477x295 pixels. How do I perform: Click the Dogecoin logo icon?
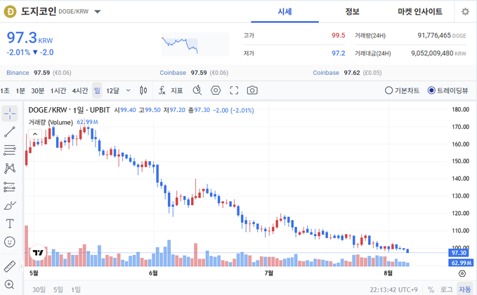click(x=10, y=11)
